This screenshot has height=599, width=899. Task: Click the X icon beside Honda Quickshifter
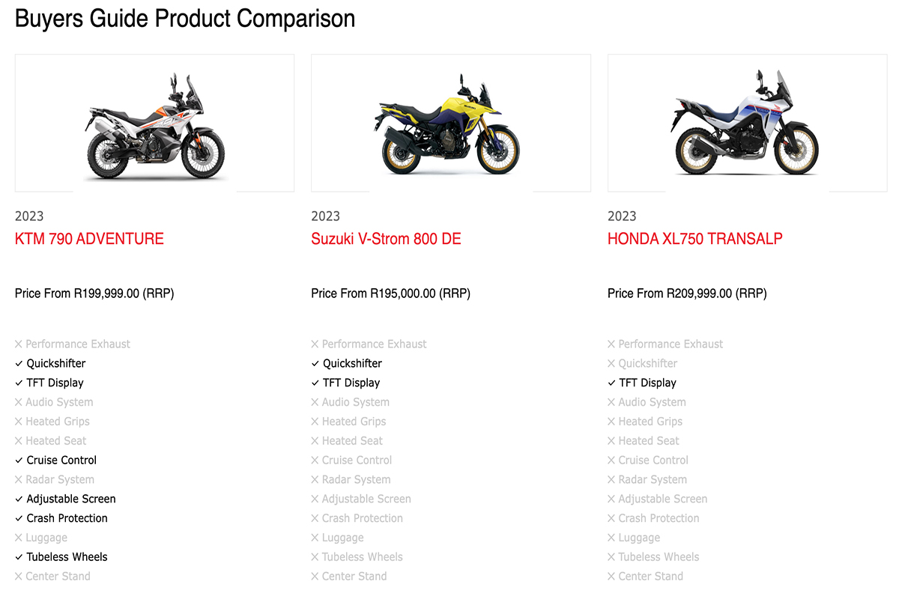coord(611,364)
